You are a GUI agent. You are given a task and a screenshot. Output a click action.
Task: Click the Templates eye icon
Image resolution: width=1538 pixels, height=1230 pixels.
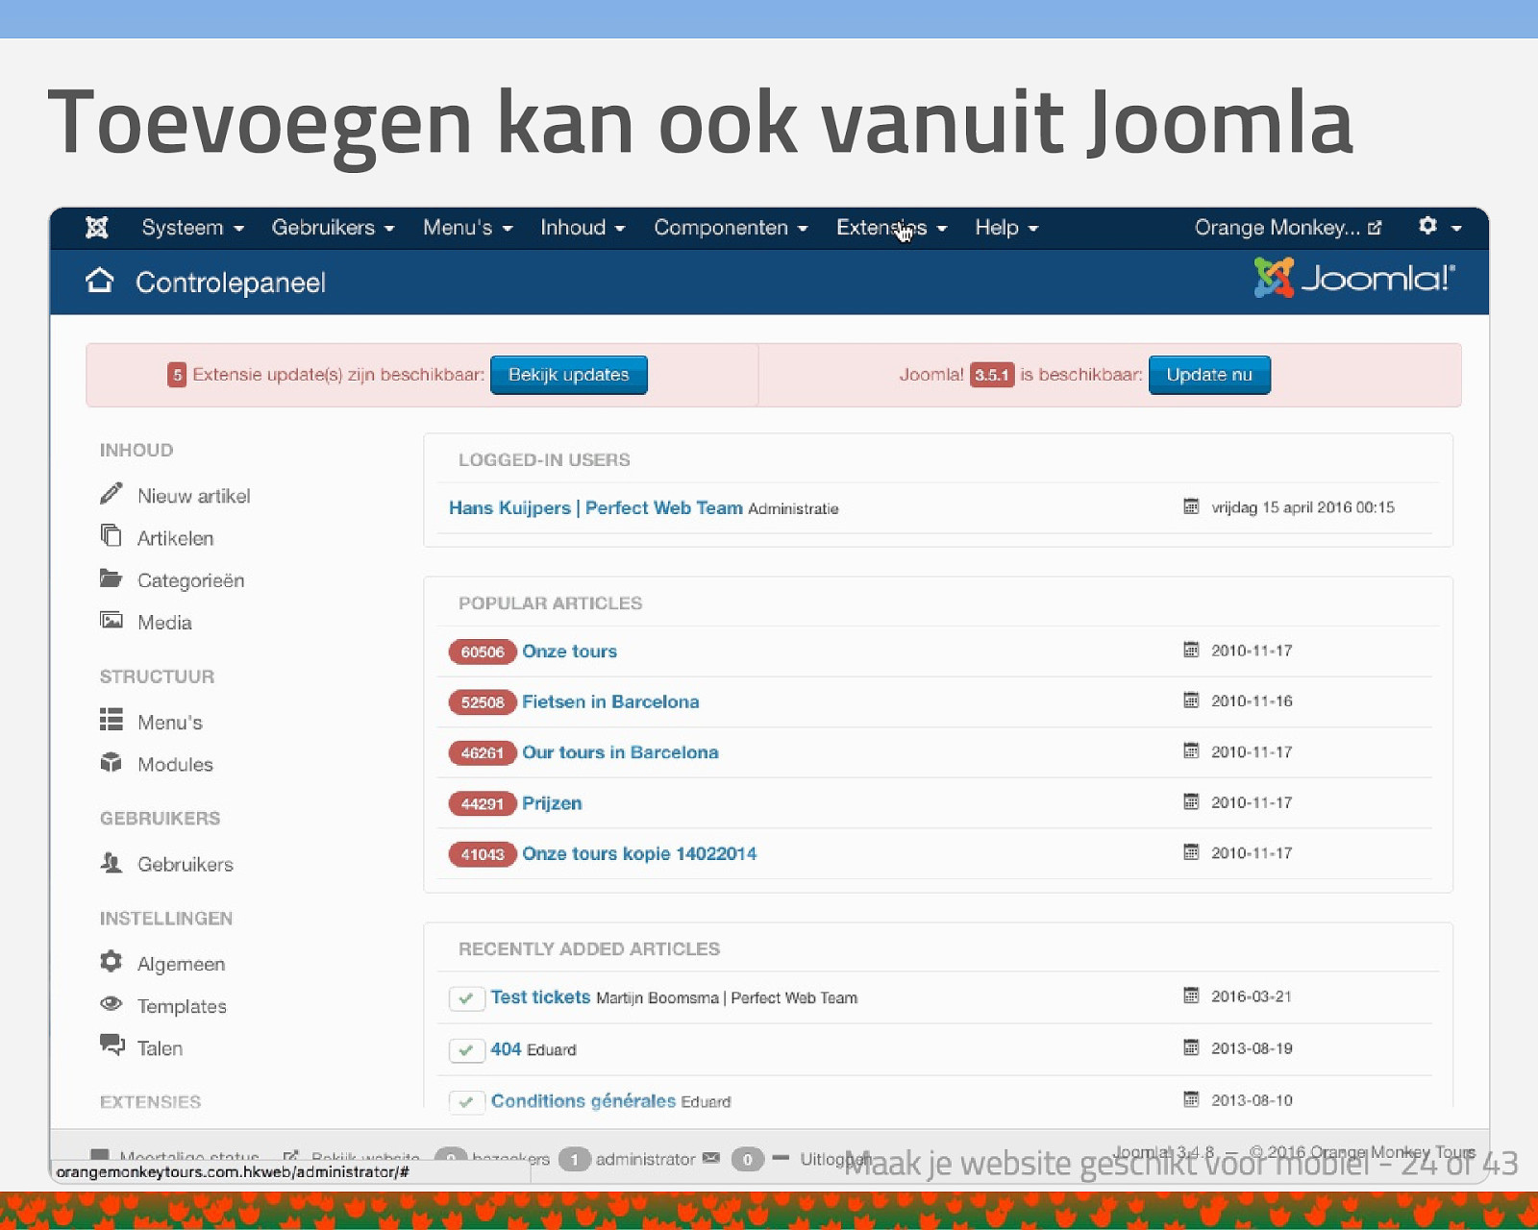[x=112, y=1003]
